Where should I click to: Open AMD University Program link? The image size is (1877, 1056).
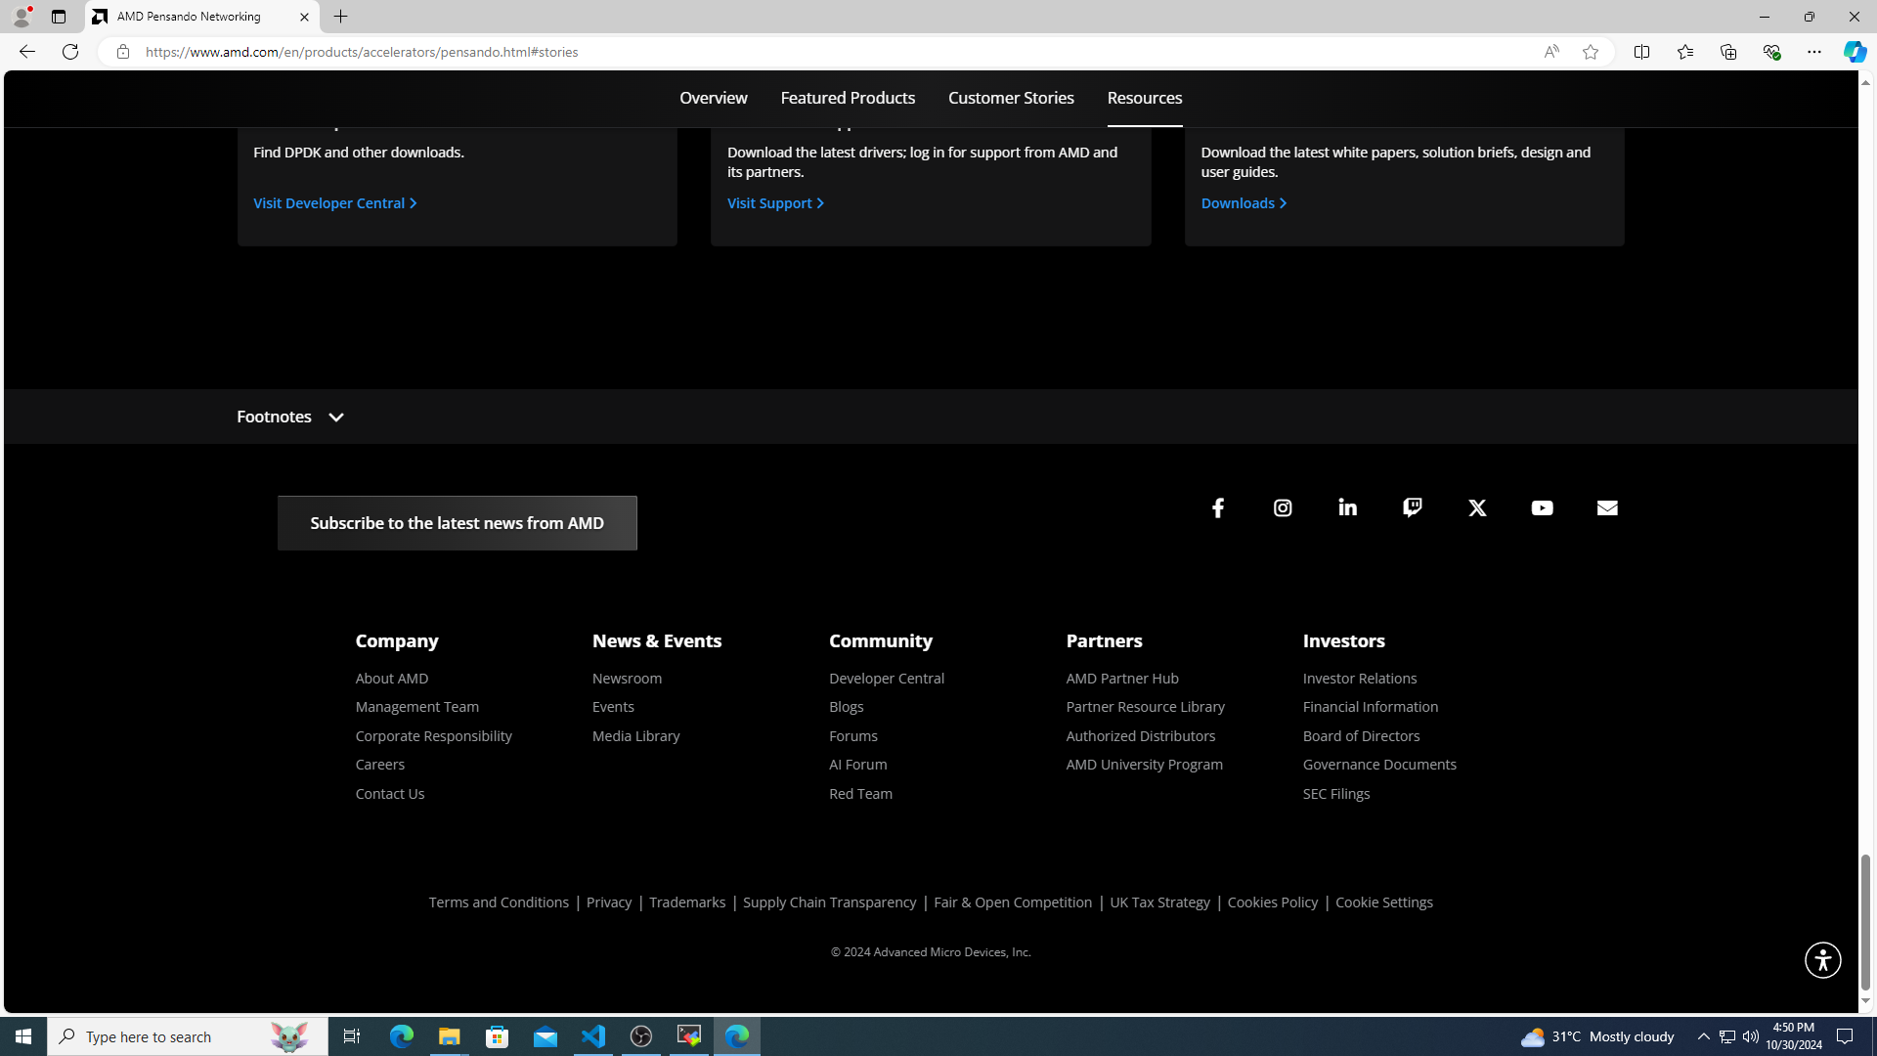[x=1145, y=765]
